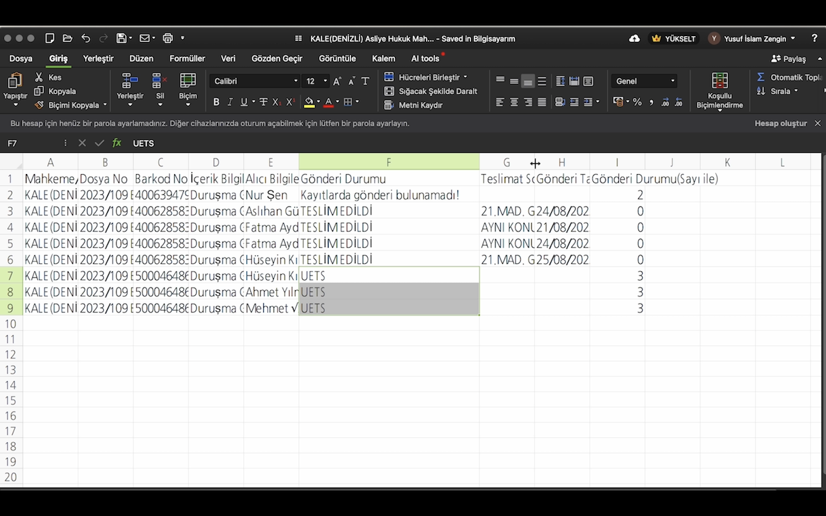This screenshot has width=826, height=516.
Task: Click the center horizontal alignment icon
Action: [x=514, y=102]
